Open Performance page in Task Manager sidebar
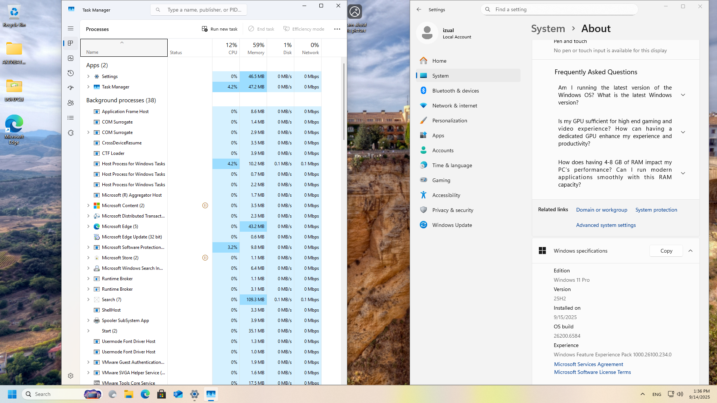This screenshot has width=717, height=403. (x=71, y=58)
